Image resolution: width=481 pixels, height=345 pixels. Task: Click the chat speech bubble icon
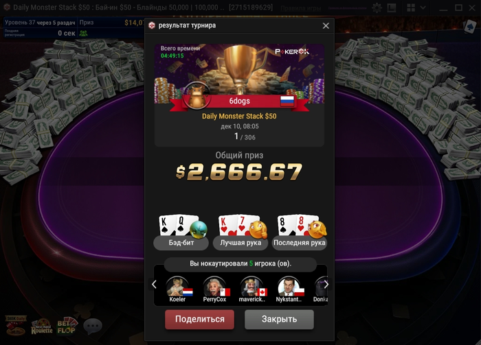click(93, 326)
